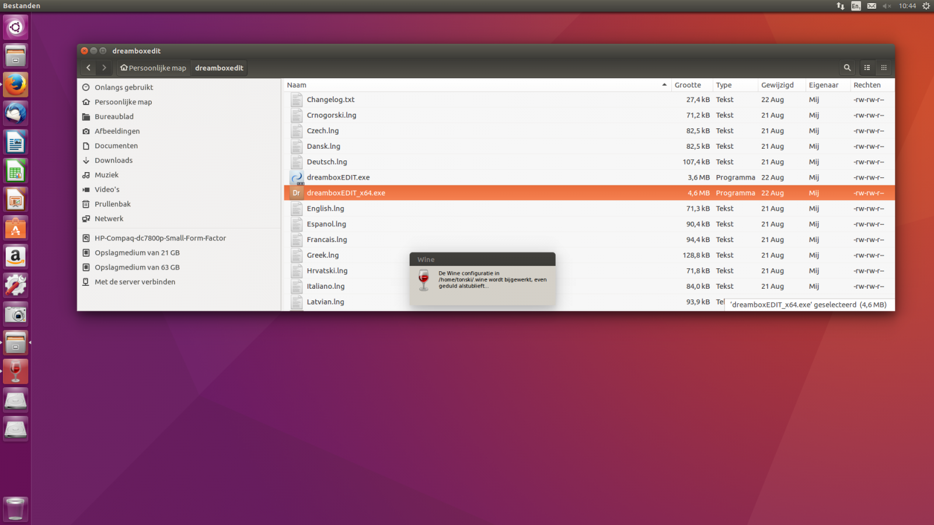The width and height of the screenshot is (934, 525).
Task: Open Firefox from the launcher
Action: [16, 85]
